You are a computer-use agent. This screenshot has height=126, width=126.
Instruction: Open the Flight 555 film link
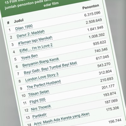click(x=37, y=101)
